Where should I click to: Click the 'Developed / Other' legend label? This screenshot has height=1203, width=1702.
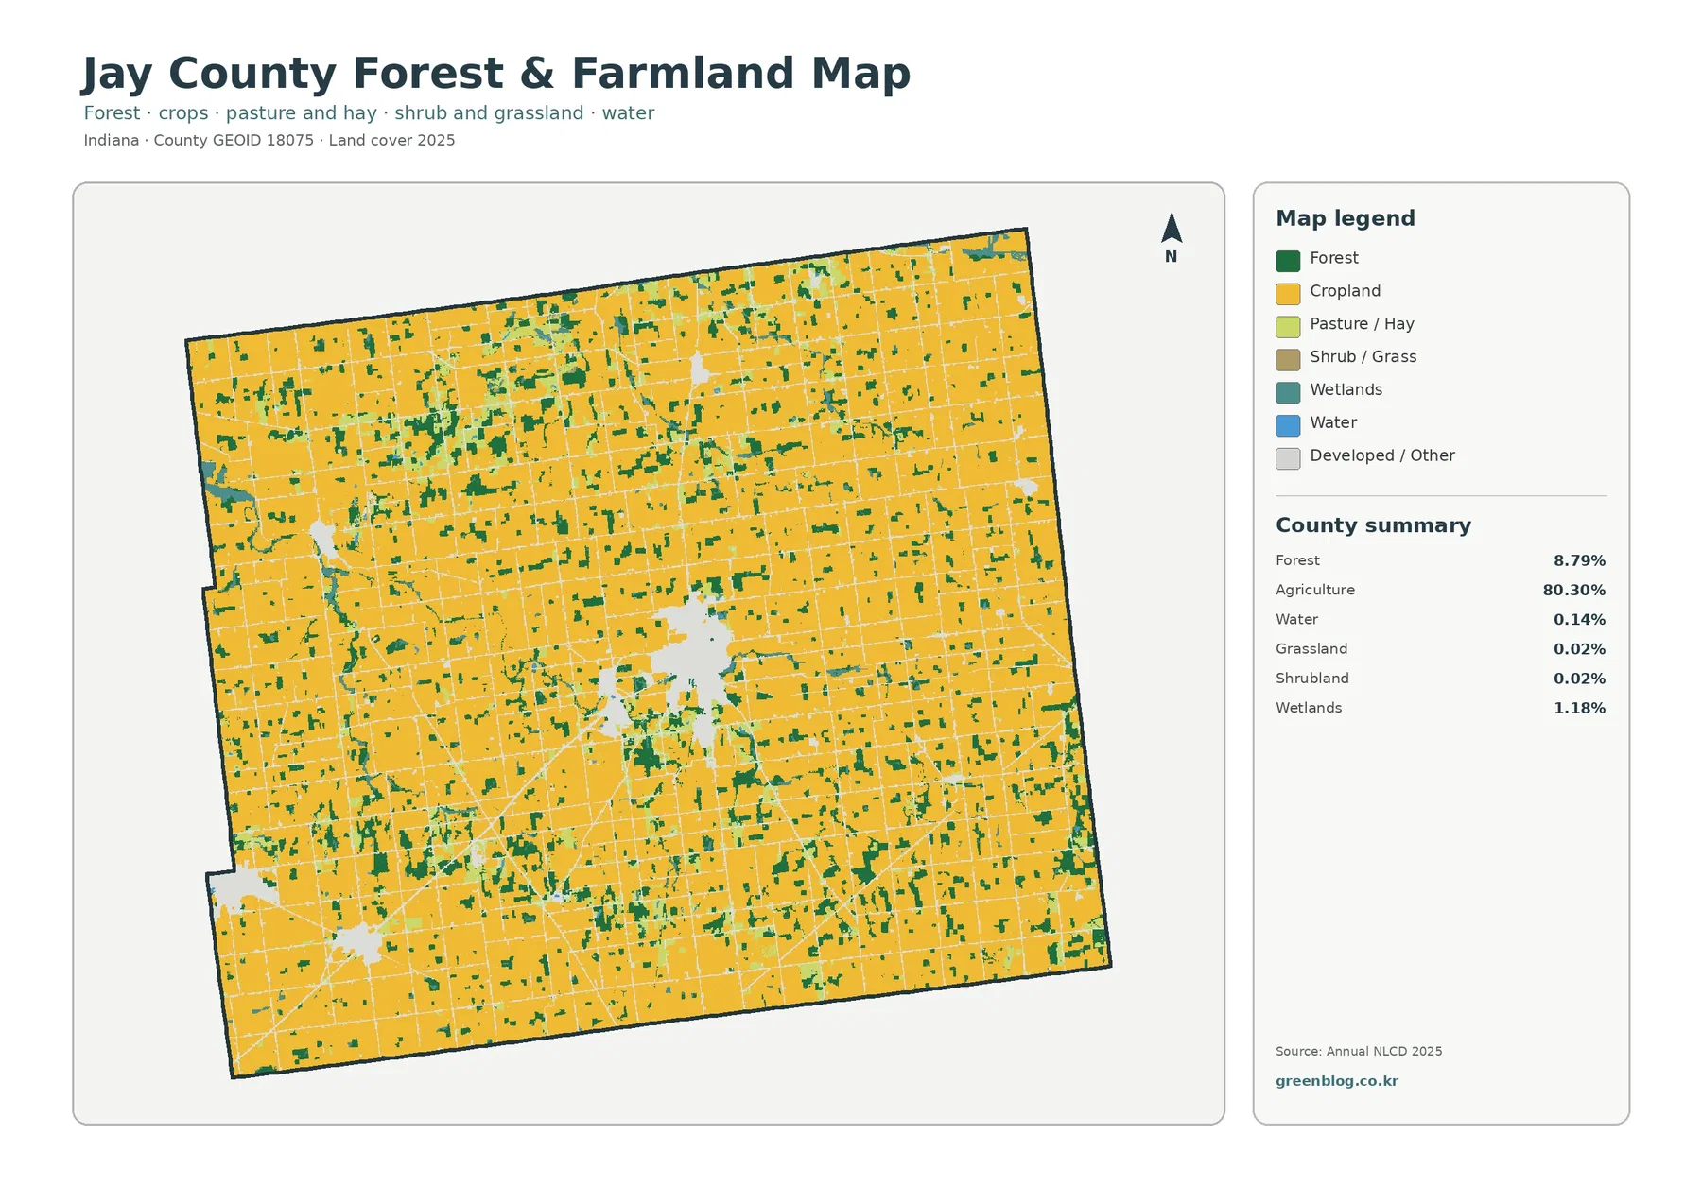pyautogui.click(x=1381, y=455)
